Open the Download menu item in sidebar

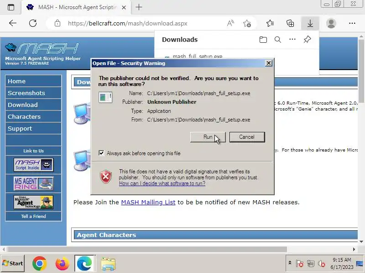(x=33, y=105)
